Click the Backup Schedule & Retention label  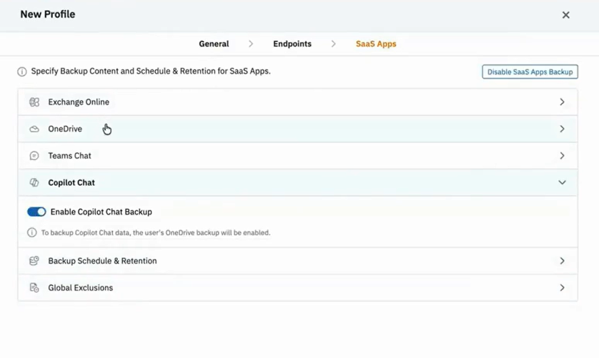pos(102,261)
